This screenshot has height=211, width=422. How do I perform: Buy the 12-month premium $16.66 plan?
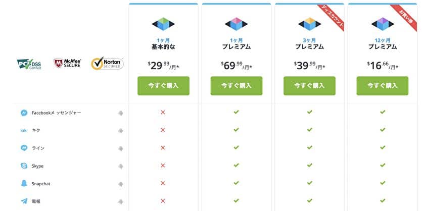coord(383,86)
